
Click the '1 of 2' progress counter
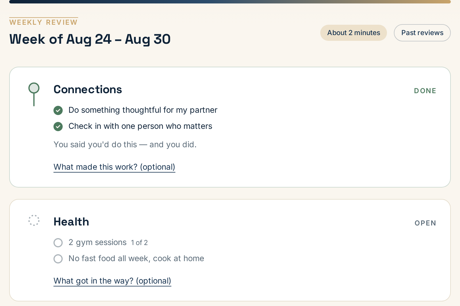pyautogui.click(x=139, y=243)
